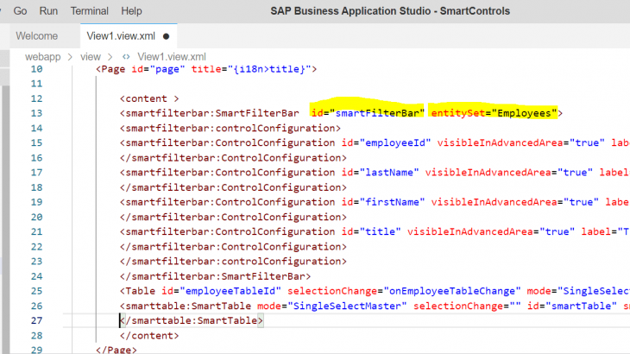Click the highlighted entitySet="Employees" attribute
Viewport: 630px width, 354px height.
click(x=495, y=113)
